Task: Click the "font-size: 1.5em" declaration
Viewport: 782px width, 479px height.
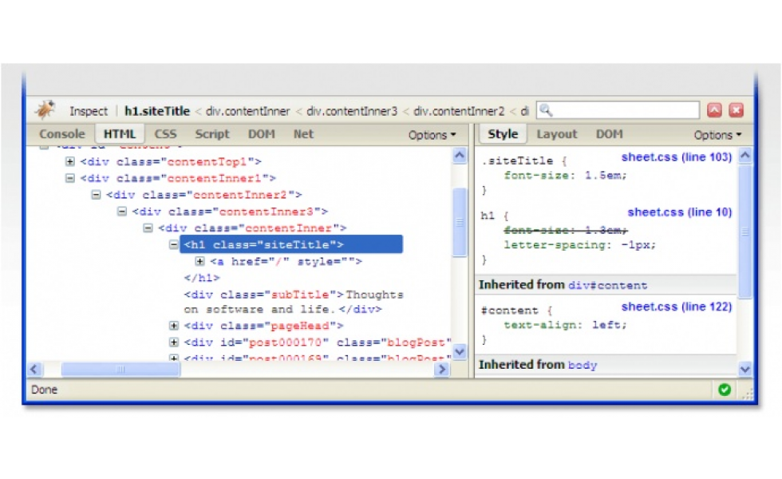Action: pos(565,176)
